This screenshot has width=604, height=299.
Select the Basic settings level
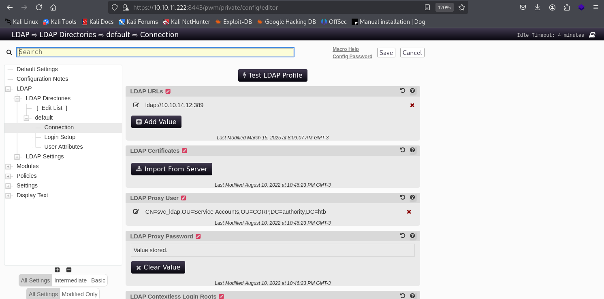[x=98, y=280]
